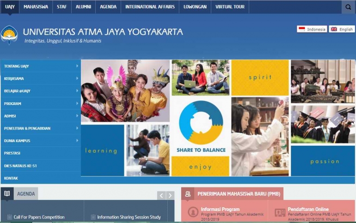Viewport: 356px width, 223px height.
Task: Open Kerjasama sidebar menu item
Action: click(x=41, y=79)
